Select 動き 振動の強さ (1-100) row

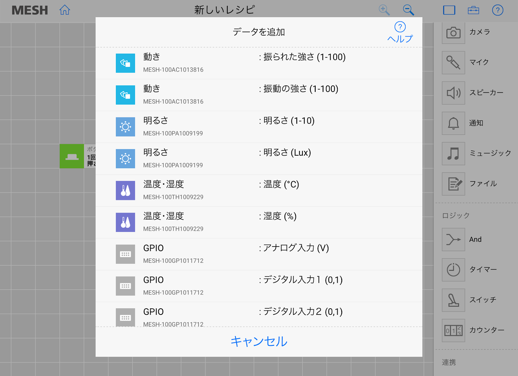point(259,95)
